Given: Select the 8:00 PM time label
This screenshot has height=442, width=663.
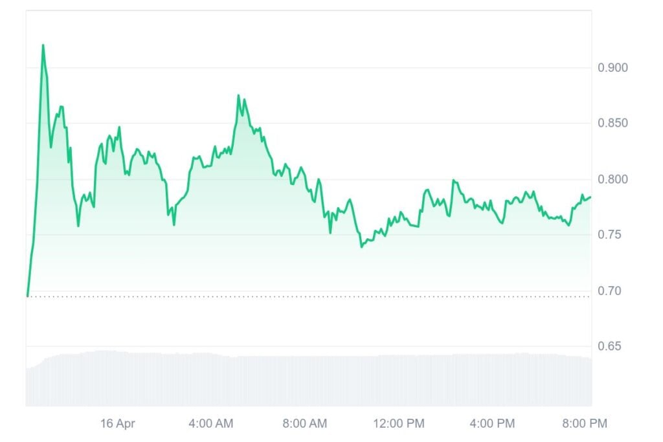Looking at the screenshot, I should coord(585,424).
